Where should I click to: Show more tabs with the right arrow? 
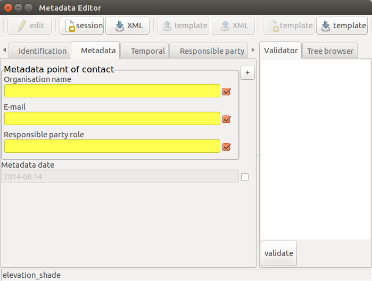(x=253, y=50)
